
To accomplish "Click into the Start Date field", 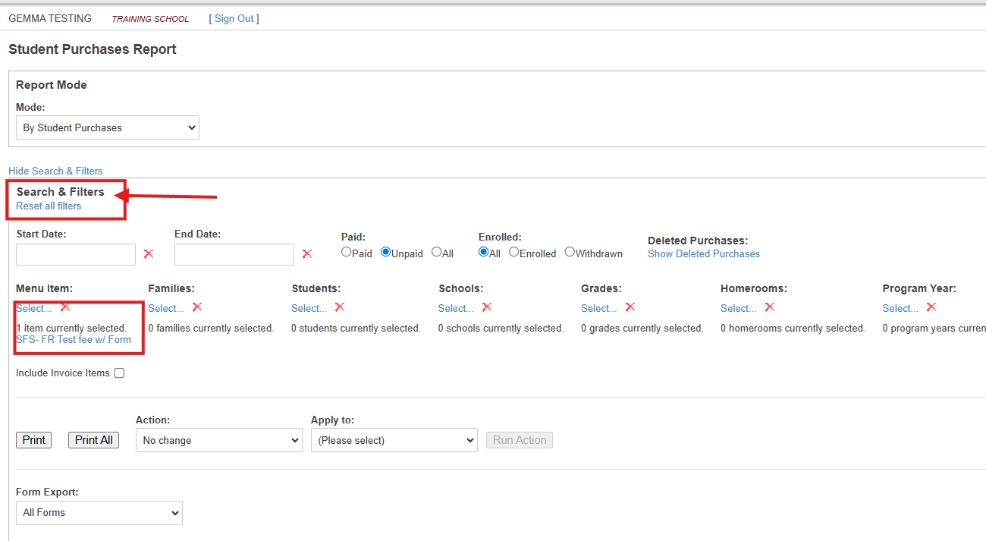I will pyautogui.click(x=76, y=254).
